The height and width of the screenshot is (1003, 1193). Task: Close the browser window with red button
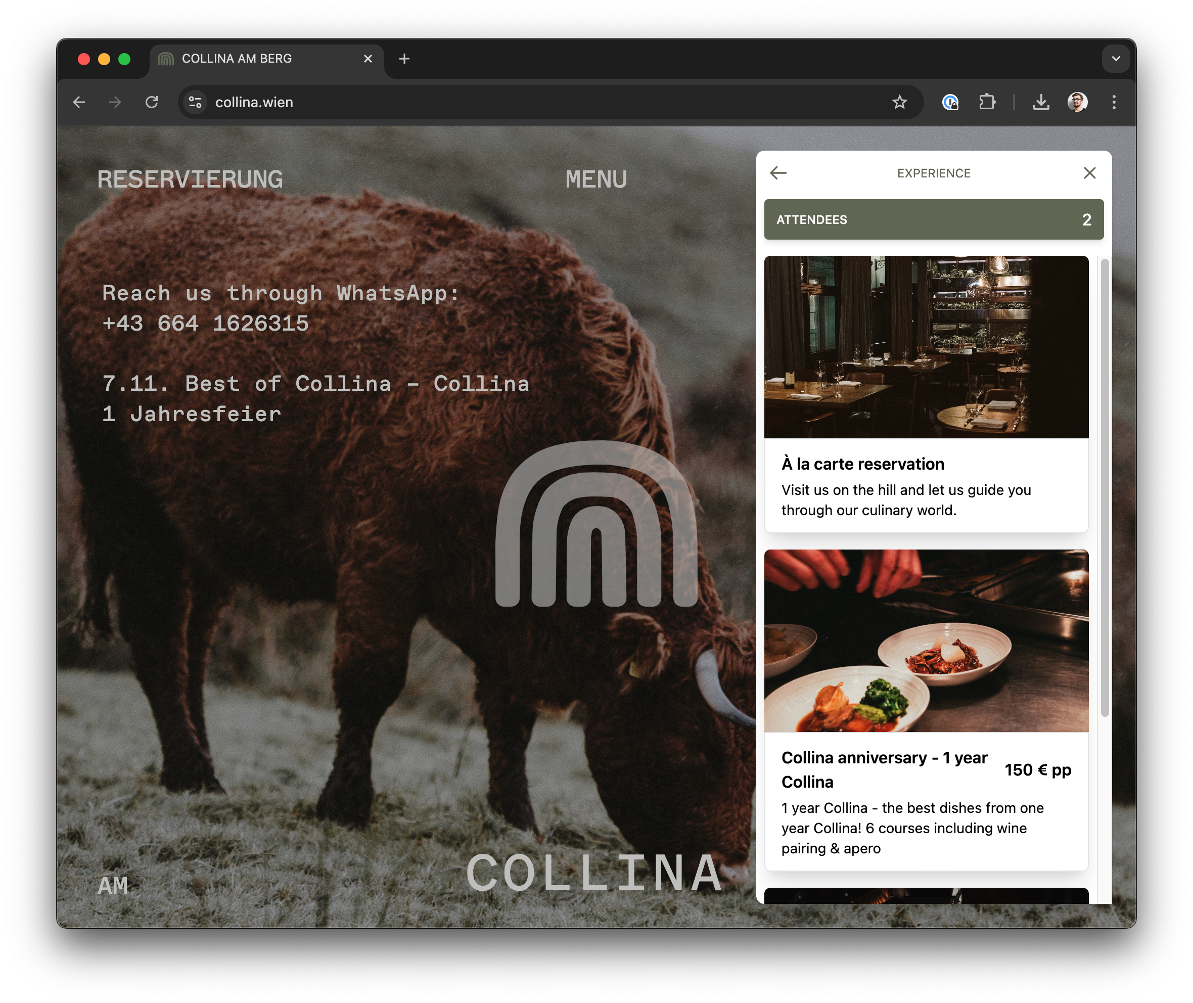pos(83,59)
